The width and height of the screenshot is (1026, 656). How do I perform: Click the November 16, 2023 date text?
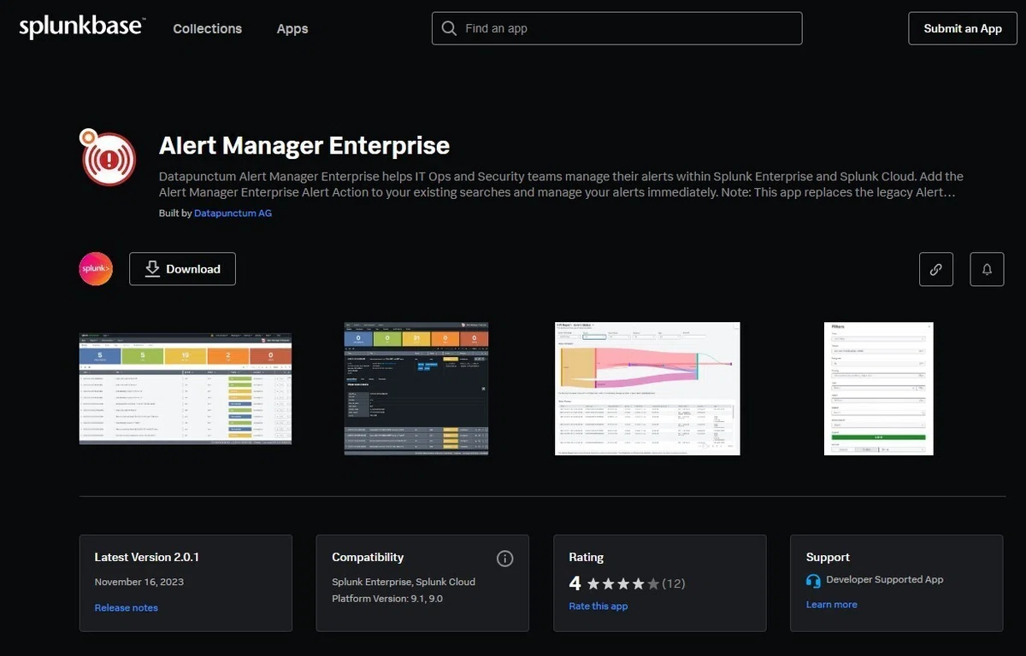coord(139,582)
